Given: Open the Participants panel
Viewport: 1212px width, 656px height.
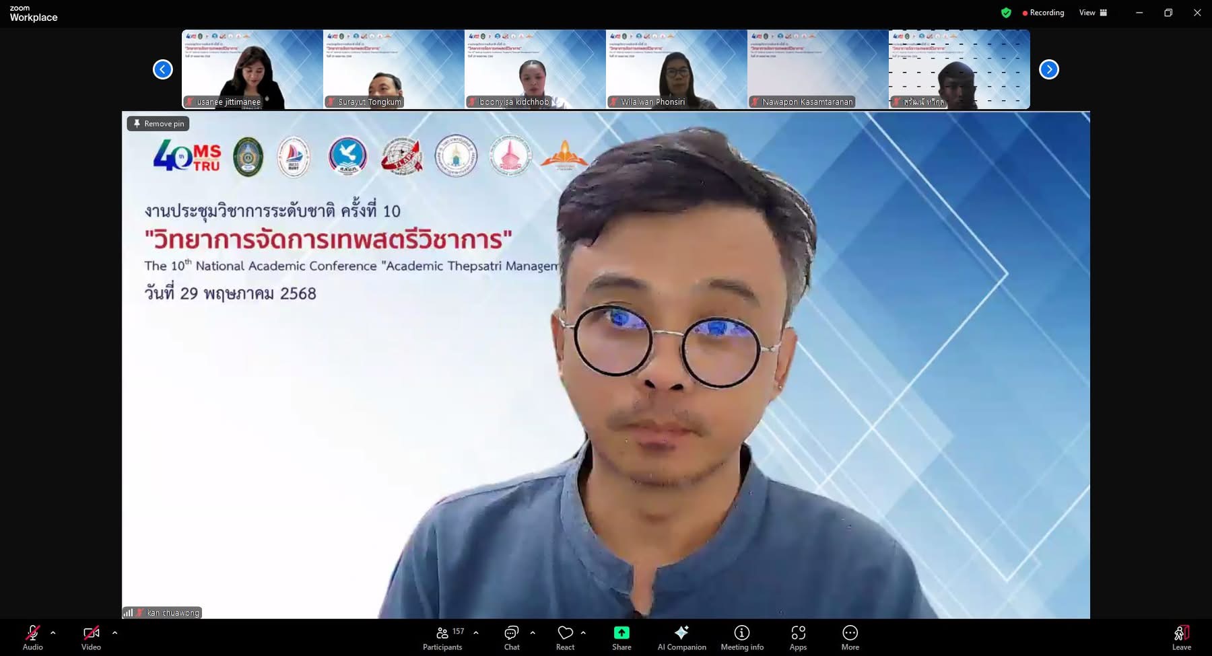Looking at the screenshot, I should 442,637.
